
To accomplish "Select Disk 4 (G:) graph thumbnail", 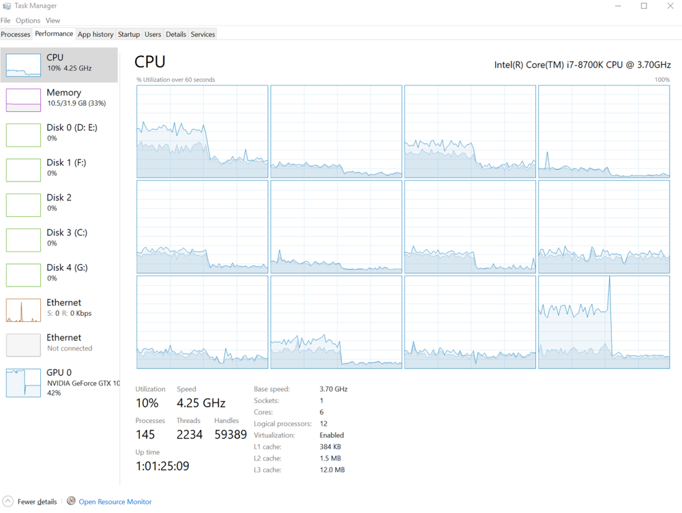I will [x=23, y=275].
